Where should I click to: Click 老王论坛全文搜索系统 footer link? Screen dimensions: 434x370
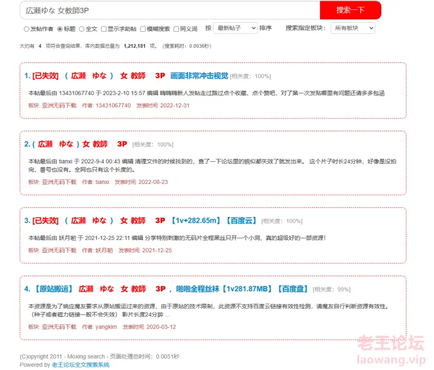(x=80, y=365)
